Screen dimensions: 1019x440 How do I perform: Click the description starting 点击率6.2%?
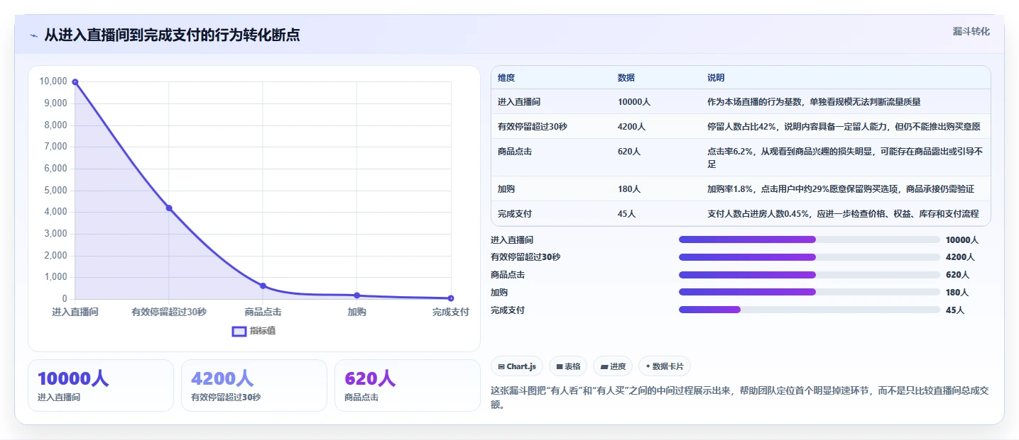[x=844, y=157]
